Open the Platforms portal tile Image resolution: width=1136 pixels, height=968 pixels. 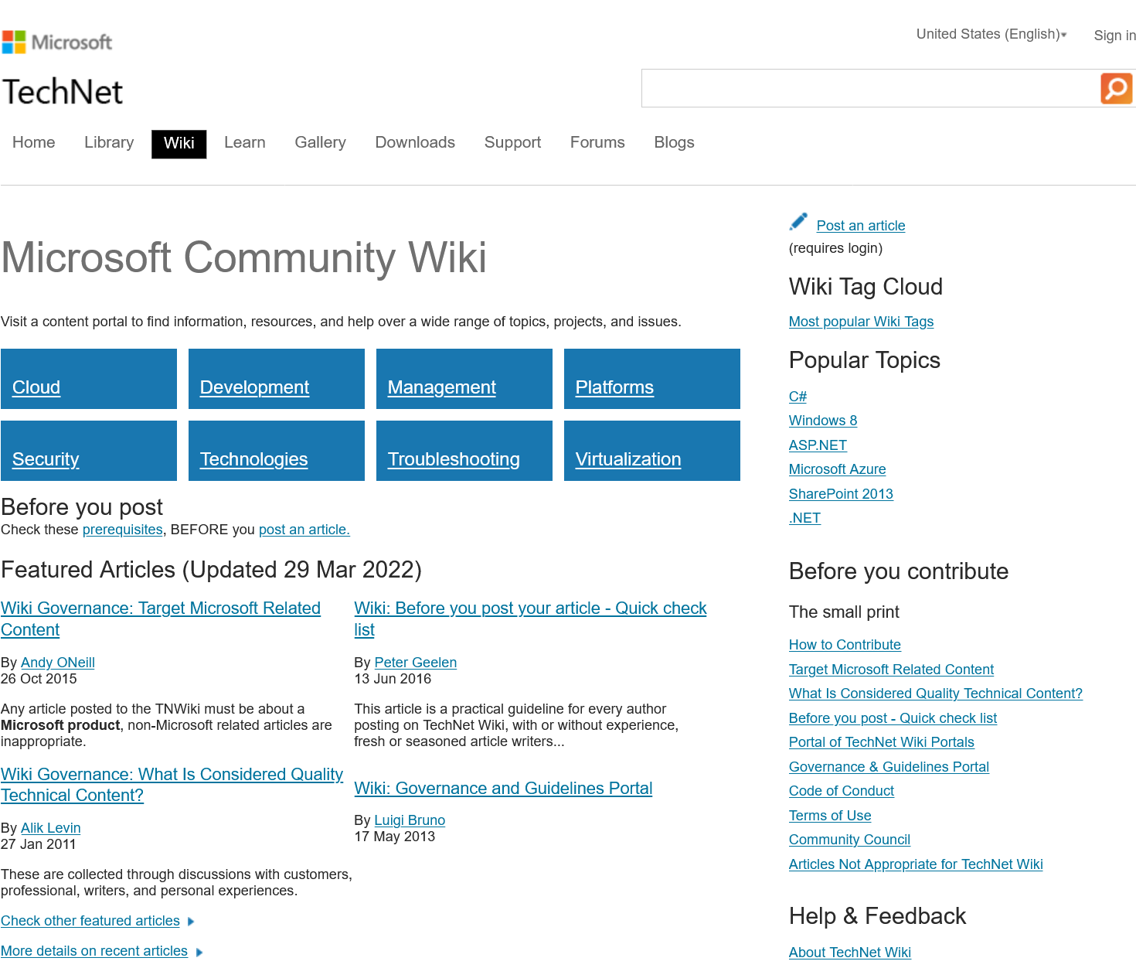pyautogui.click(x=652, y=379)
